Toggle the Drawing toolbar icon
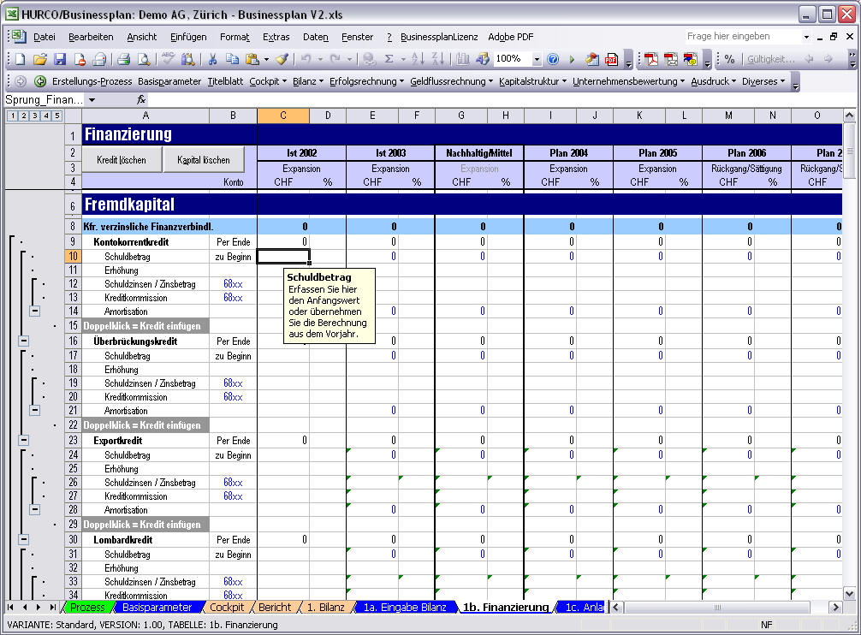 click(482, 59)
